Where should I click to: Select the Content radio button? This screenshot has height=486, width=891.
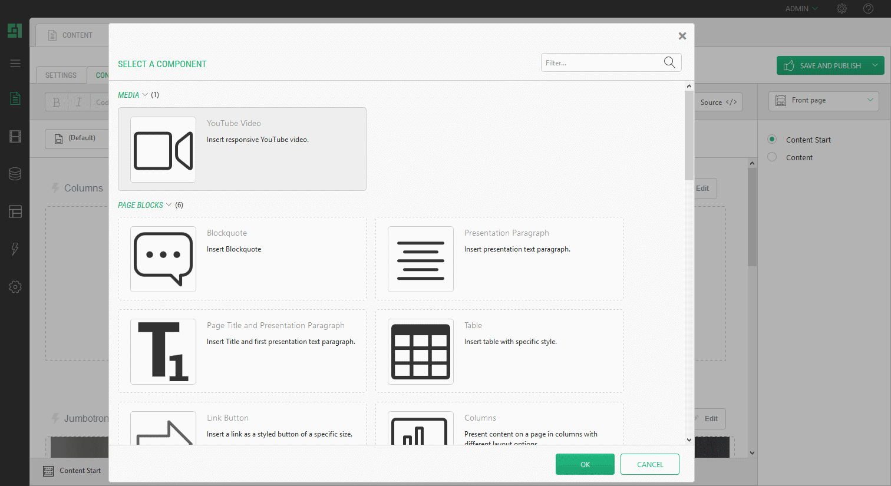tap(772, 157)
